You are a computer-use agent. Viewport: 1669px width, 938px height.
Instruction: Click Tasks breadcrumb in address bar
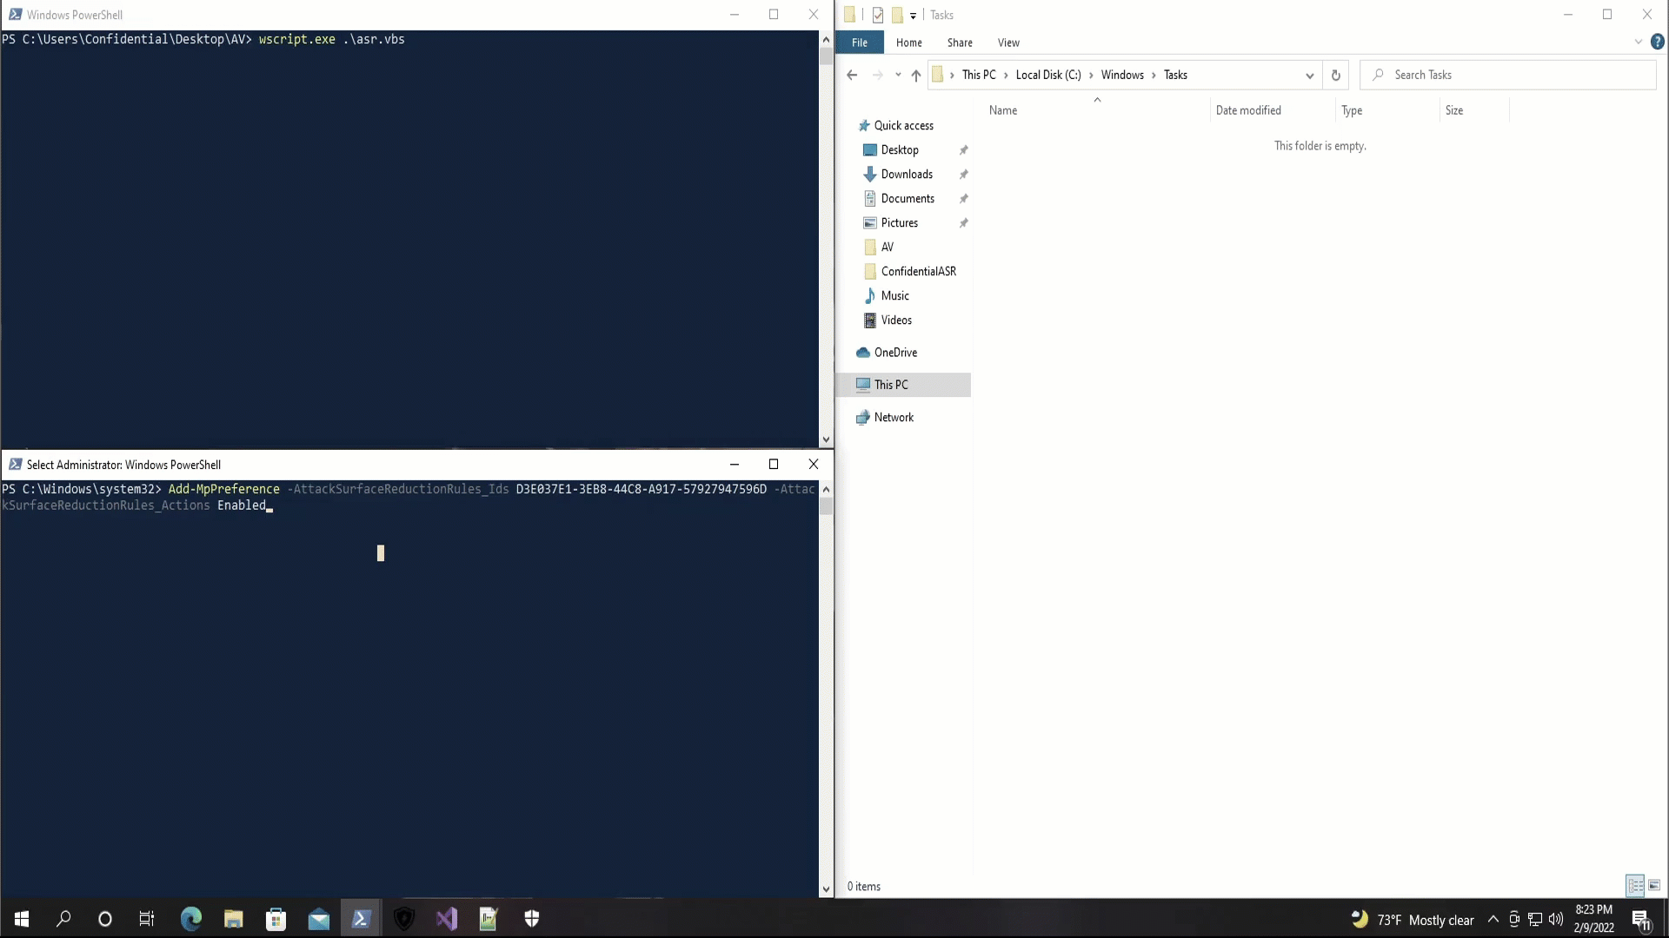coord(1175,76)
